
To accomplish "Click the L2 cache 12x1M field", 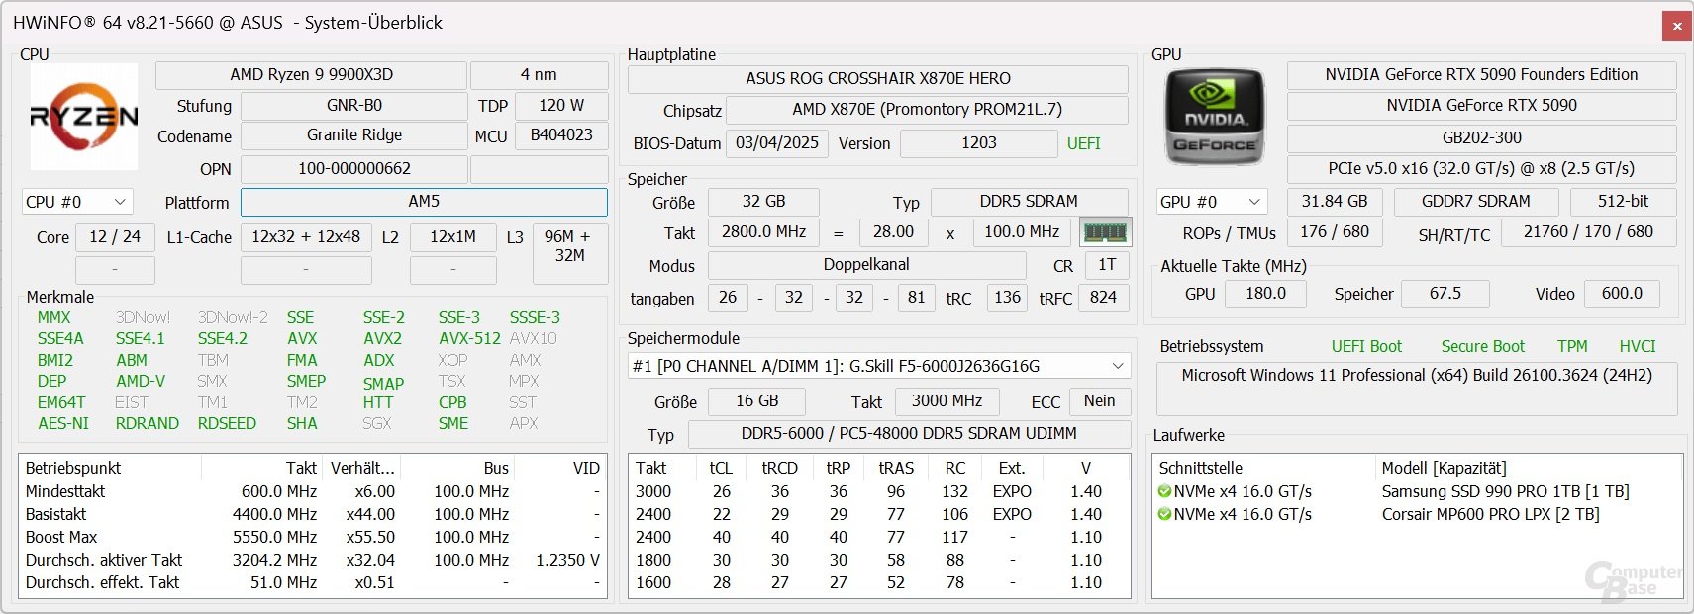I will click(452, 237).
